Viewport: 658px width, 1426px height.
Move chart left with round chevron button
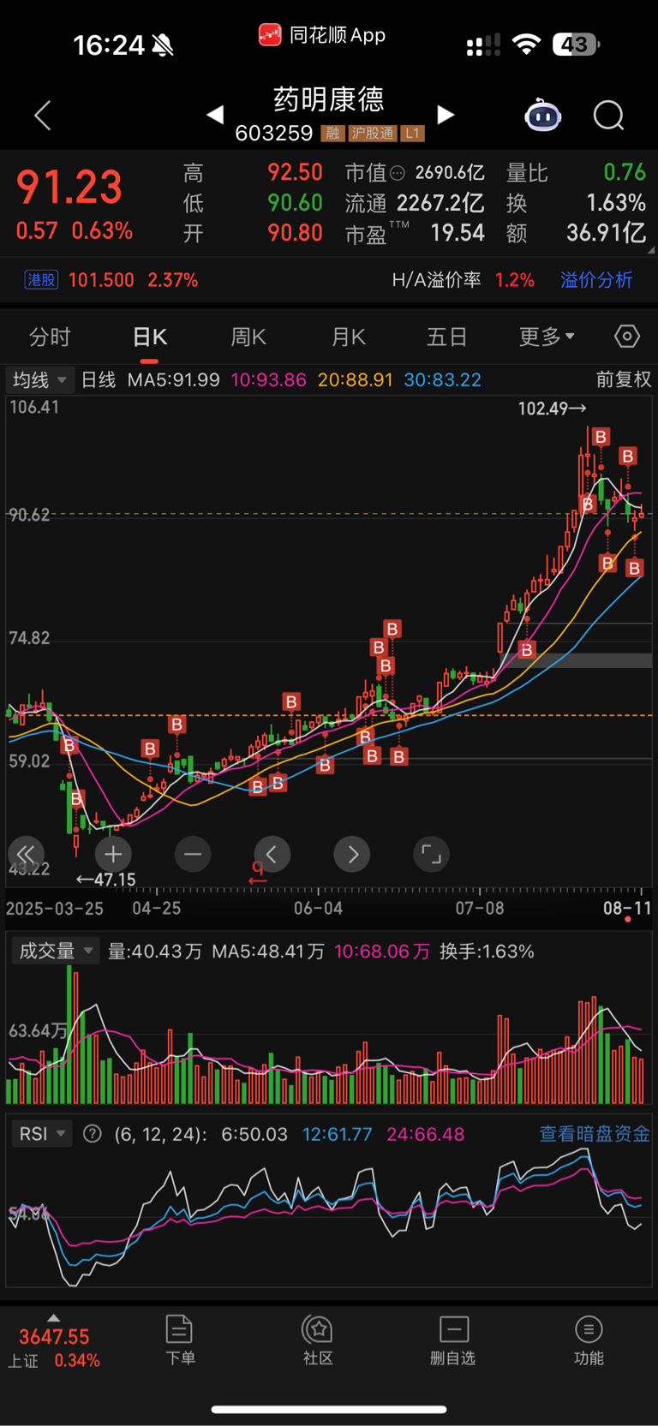pyautogui.click(x=272, y=854)
